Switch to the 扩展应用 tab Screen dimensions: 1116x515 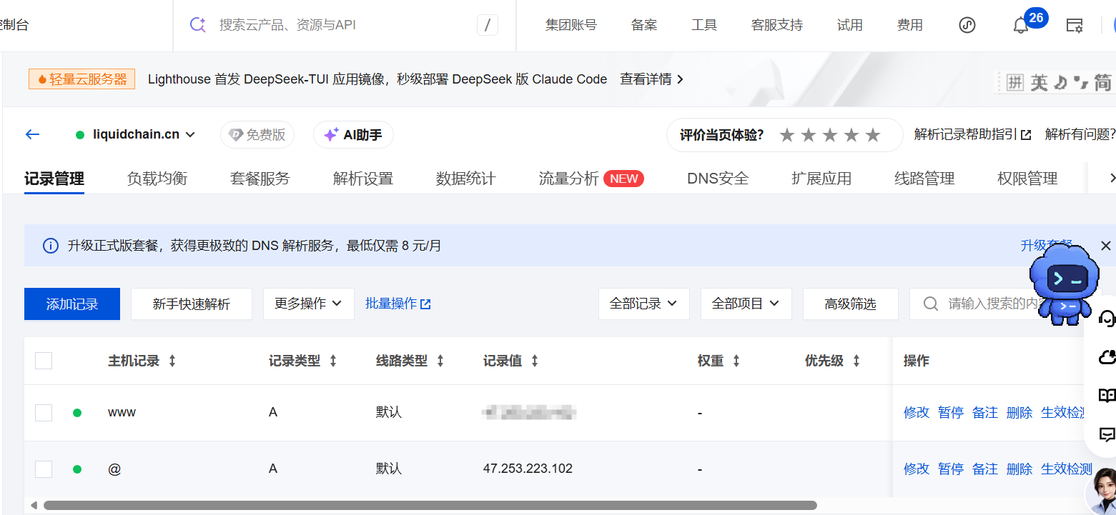821,178
